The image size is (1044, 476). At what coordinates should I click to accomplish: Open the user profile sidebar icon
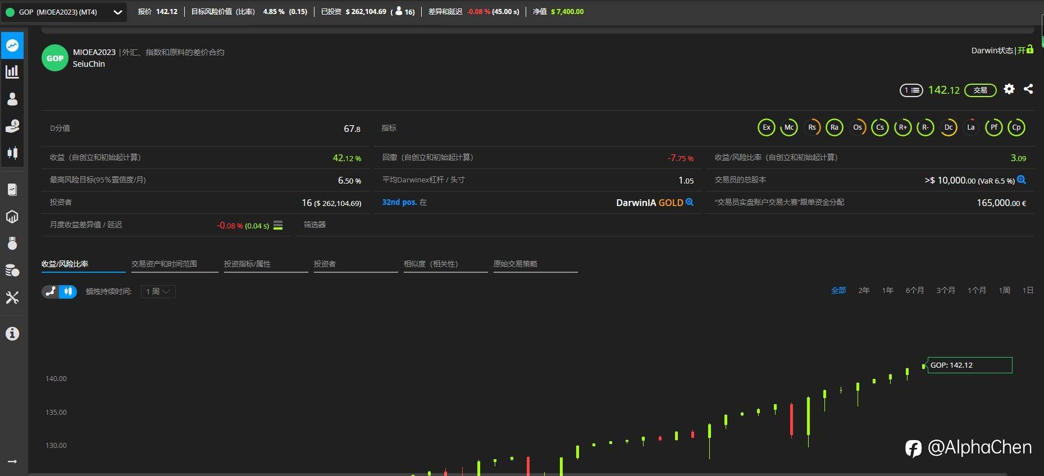pyautogui.click(x=12, y=99)
